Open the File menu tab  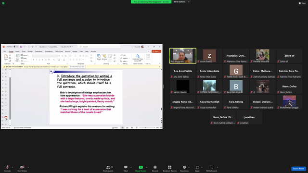tap(4, 51)
